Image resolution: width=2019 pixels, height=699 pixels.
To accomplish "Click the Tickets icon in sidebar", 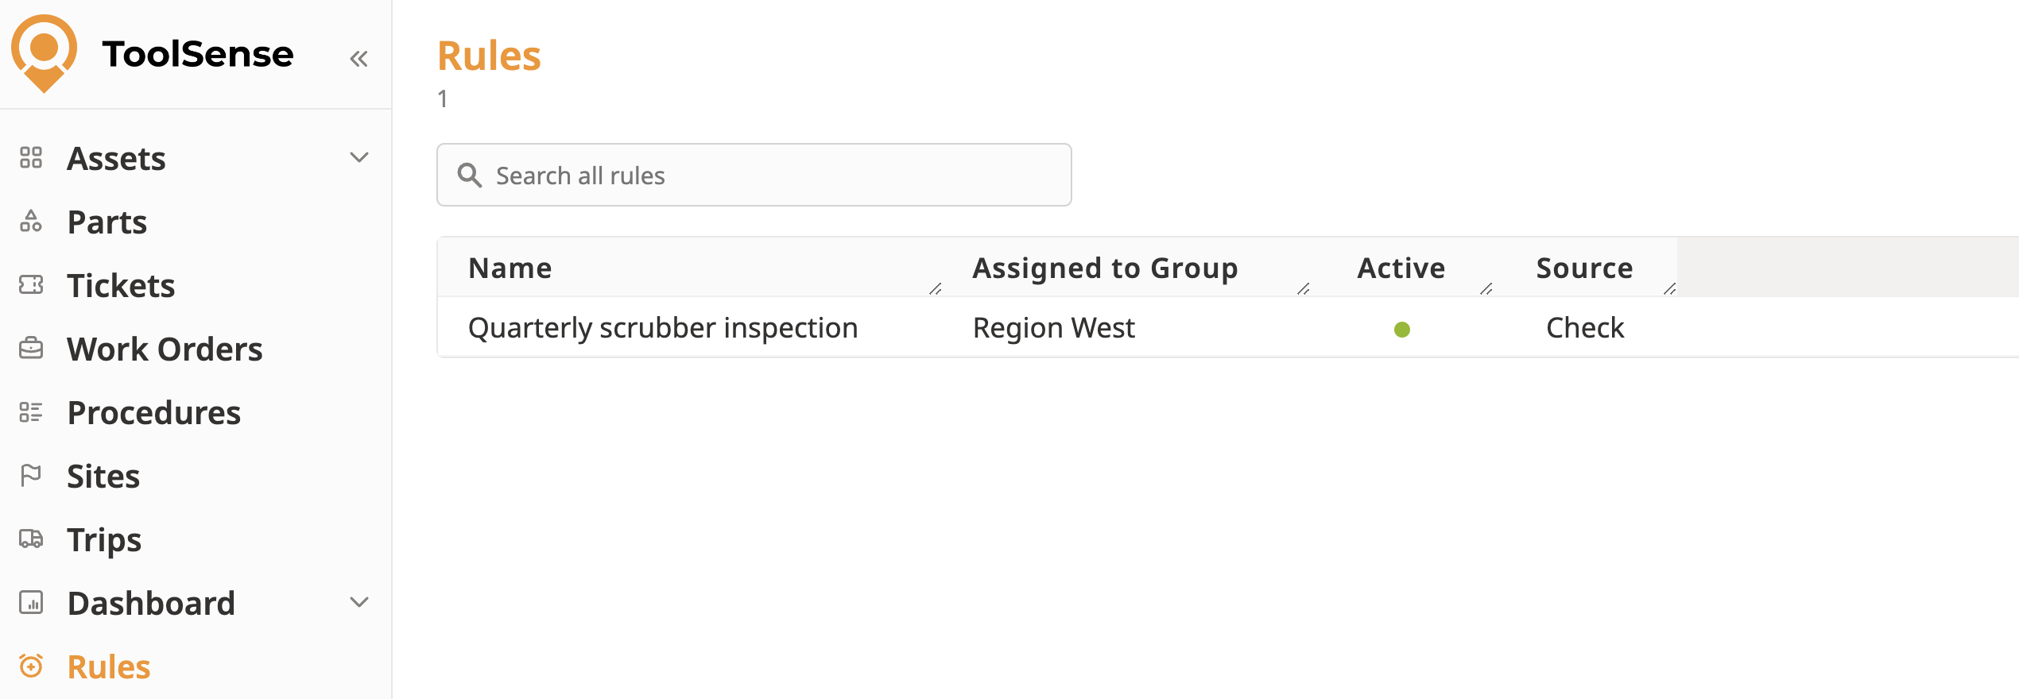I will (x=31, y=284).
